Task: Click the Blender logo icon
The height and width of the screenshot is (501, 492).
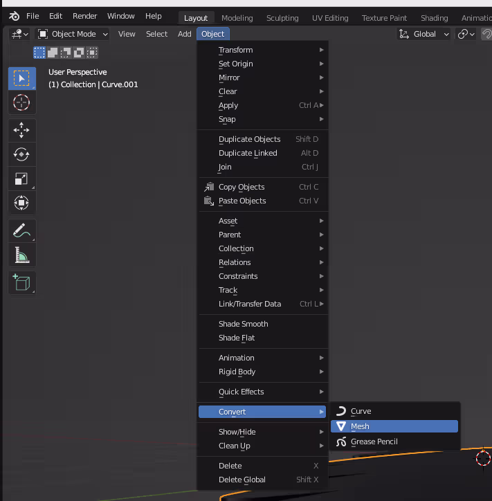Action: (x=14, y=16)
